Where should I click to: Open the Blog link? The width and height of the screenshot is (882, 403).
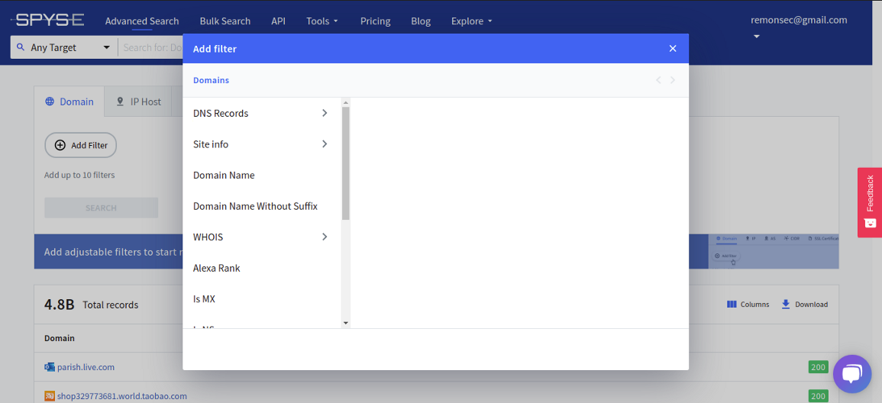pyautogui.click(x=421, y=21)
